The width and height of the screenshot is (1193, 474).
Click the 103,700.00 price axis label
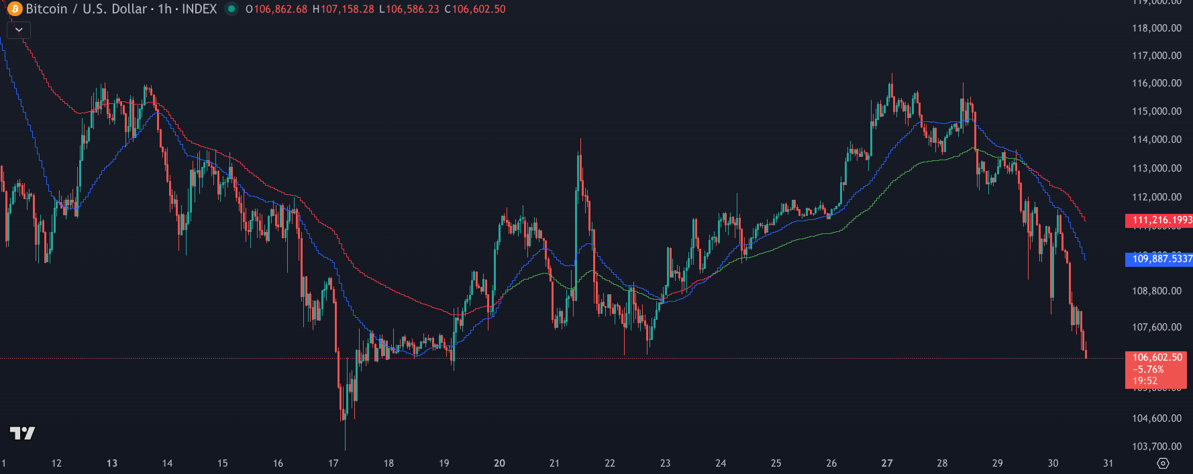pos(1157,447)
